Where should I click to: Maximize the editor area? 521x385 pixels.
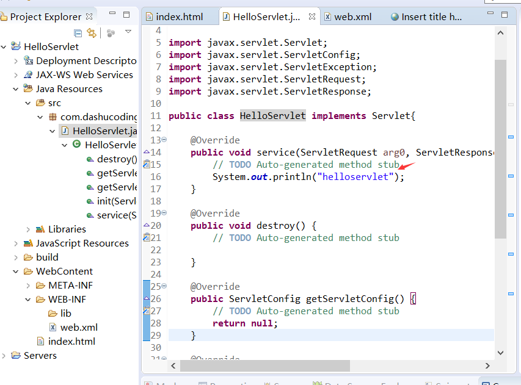coord(505,15)
